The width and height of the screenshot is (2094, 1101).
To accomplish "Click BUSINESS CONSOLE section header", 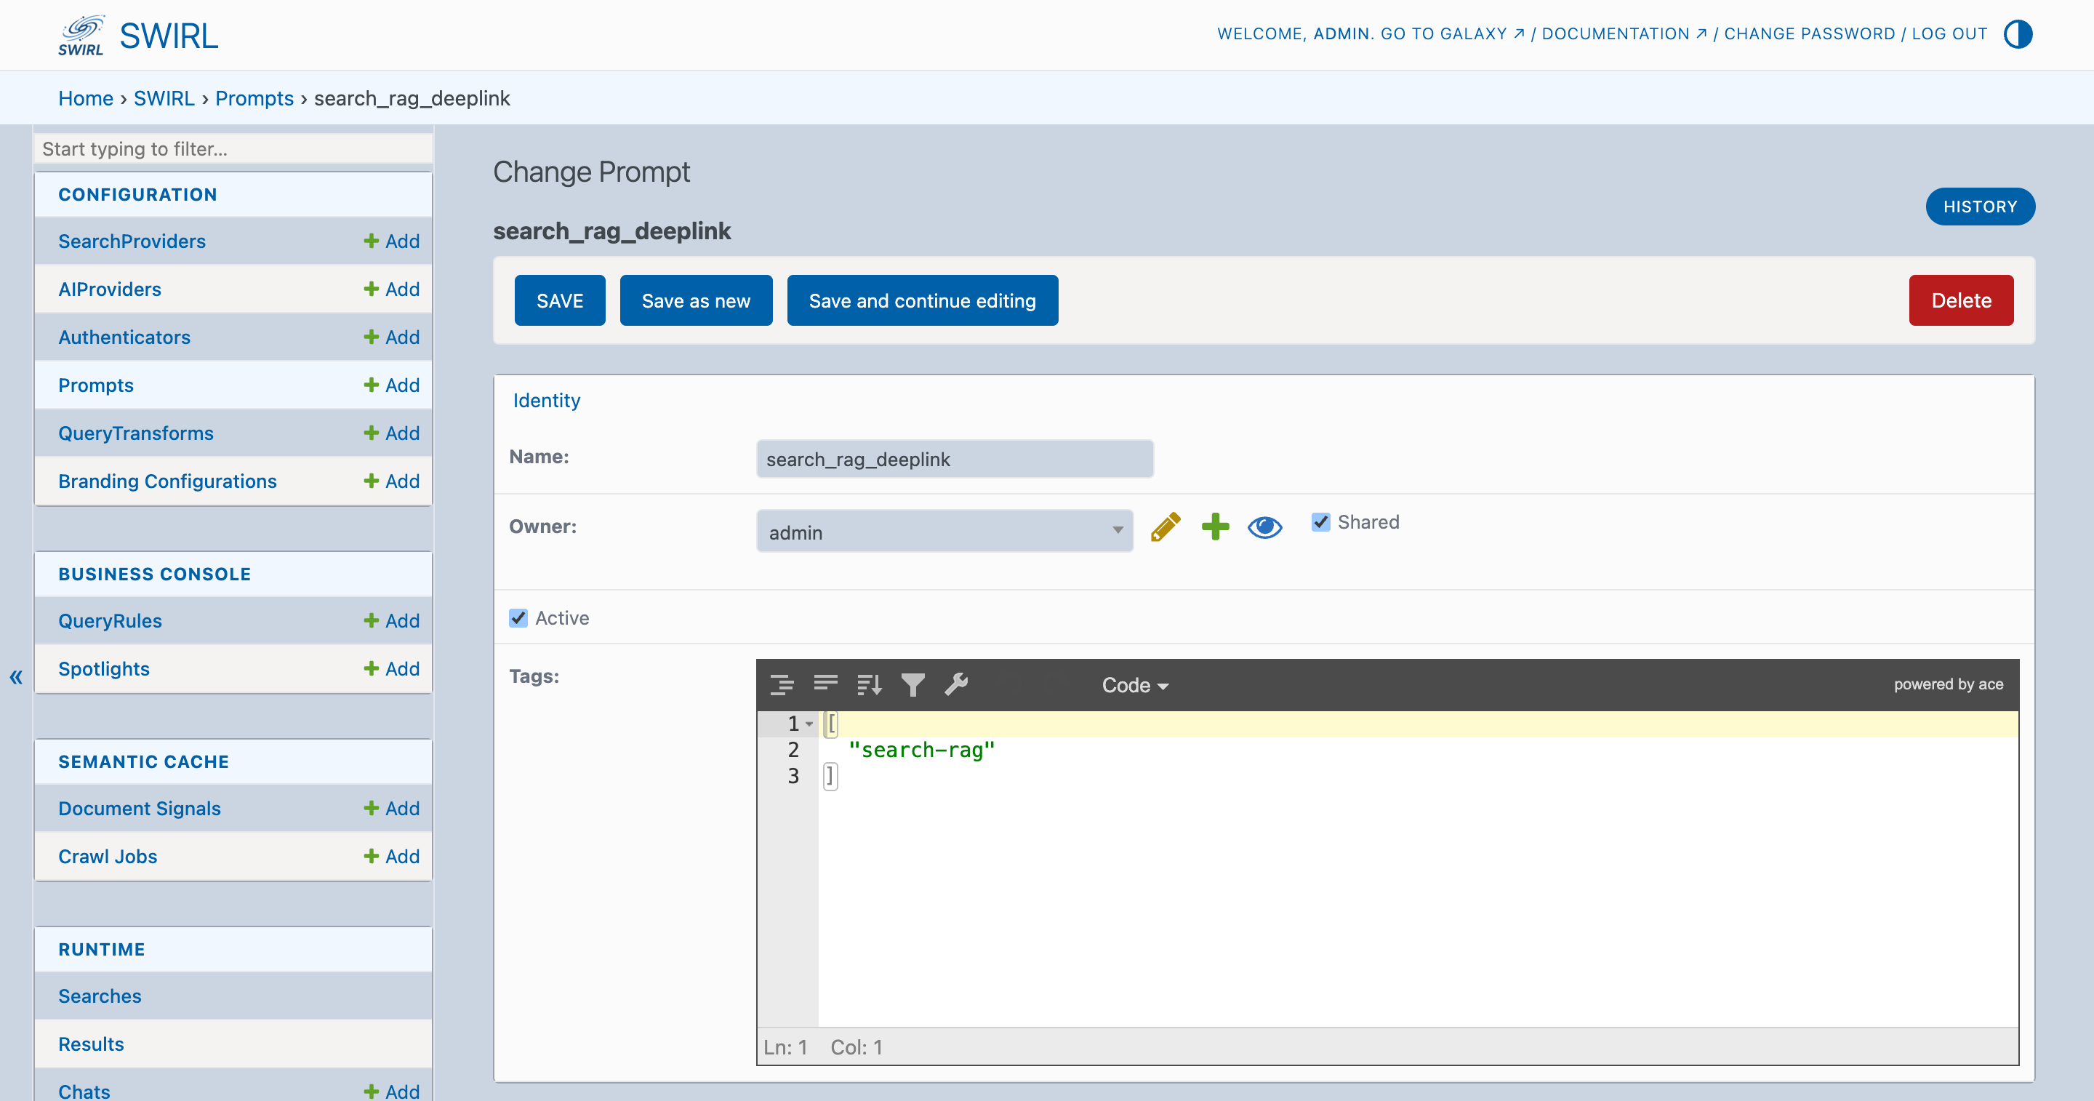I will tap(154, 575).
